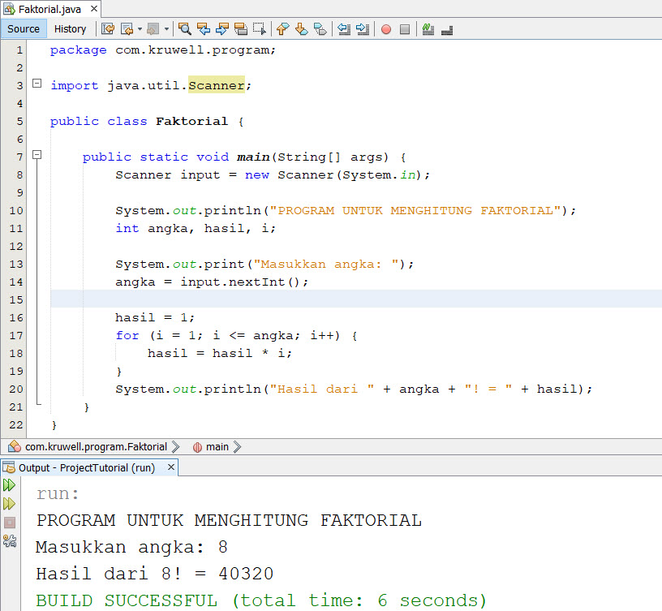Viewport: 662px width, 611px height.
Task: Start macro recording with the red circle
Action: tap(386, 29)
